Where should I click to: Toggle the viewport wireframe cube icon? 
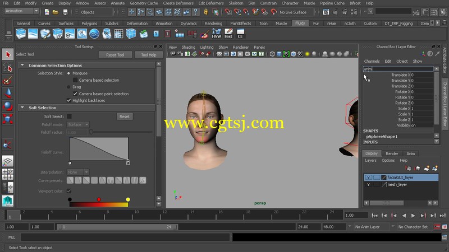point(272,54)
